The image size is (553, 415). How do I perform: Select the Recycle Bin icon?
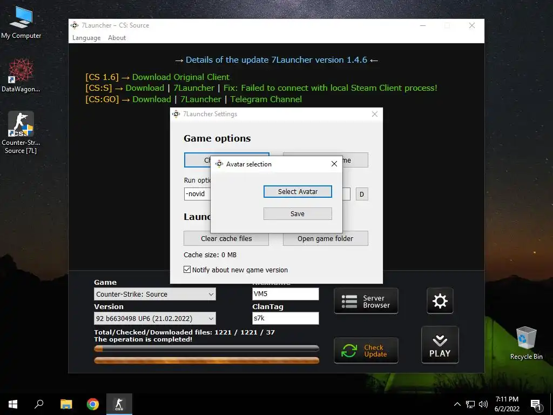[x=526, y=343]
